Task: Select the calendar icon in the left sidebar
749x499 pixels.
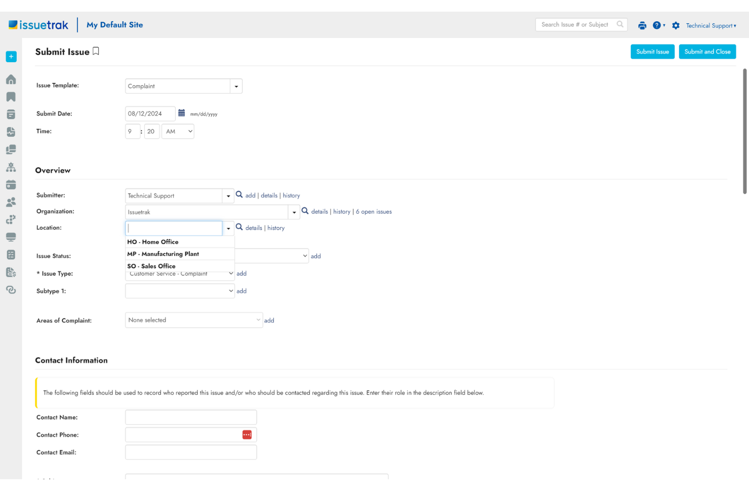Action: pos(11,185)
